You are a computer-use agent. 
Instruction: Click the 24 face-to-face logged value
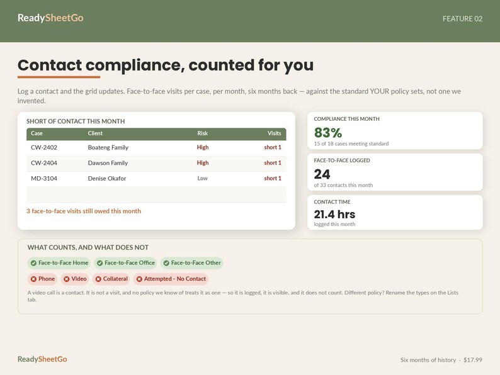(322, 174)
